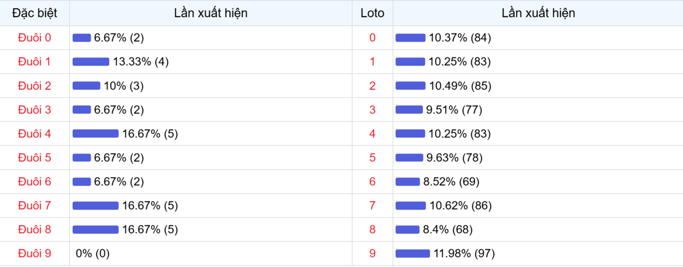Click Loto number 6
Viewport: 683px width, 267px height.
coord(372,182)
